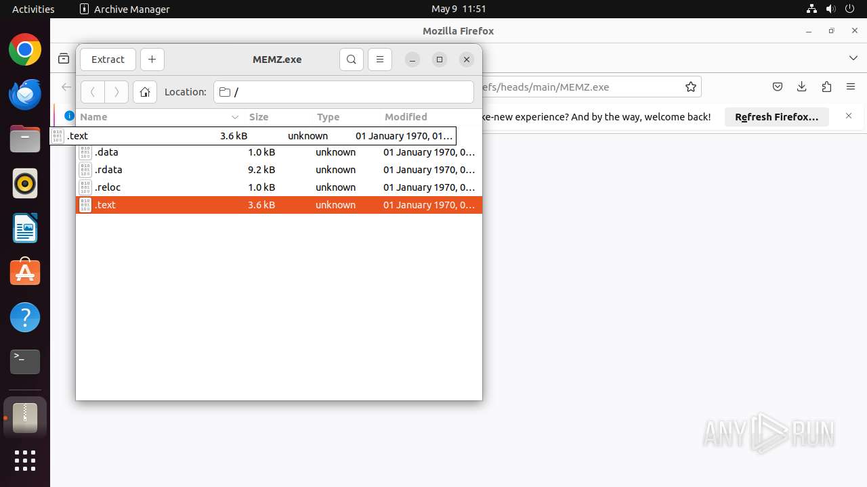Bookmark page with Firefox star icon
This screenshot has height=487, width=867.
(691, 87)
